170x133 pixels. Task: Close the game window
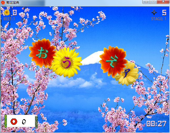tap(163, 2)
